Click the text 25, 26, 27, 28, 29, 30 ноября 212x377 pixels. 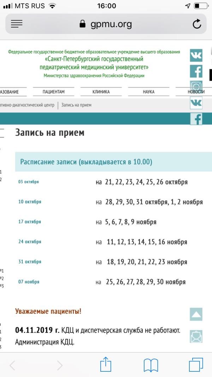(146, 282)
